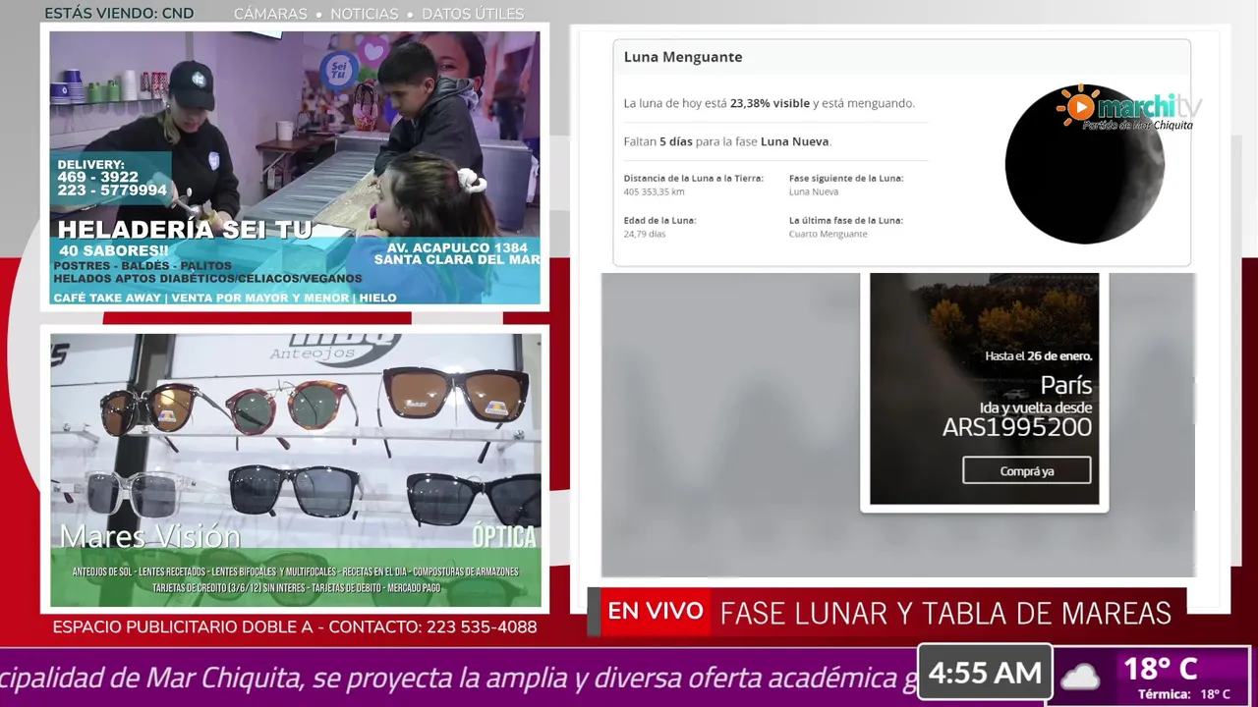
Task: Click the 'Hasta el 26 de enero' ad text
Action: click(x=1039, y=356)
